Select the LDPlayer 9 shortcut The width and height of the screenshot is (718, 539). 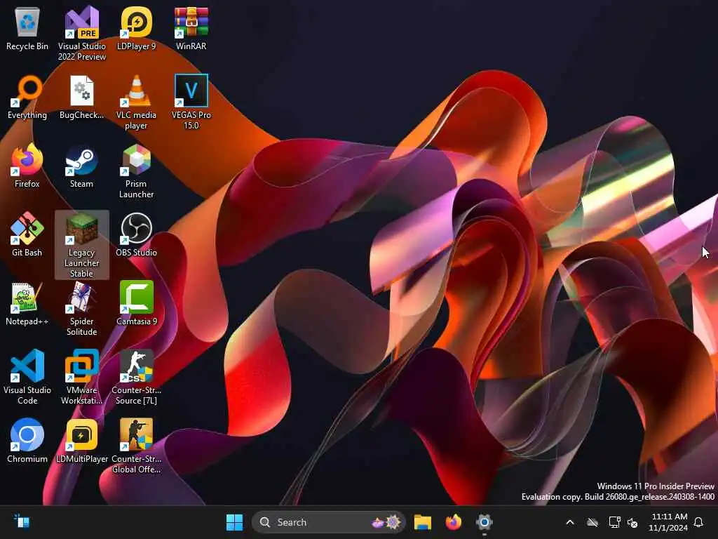point(137,29)
